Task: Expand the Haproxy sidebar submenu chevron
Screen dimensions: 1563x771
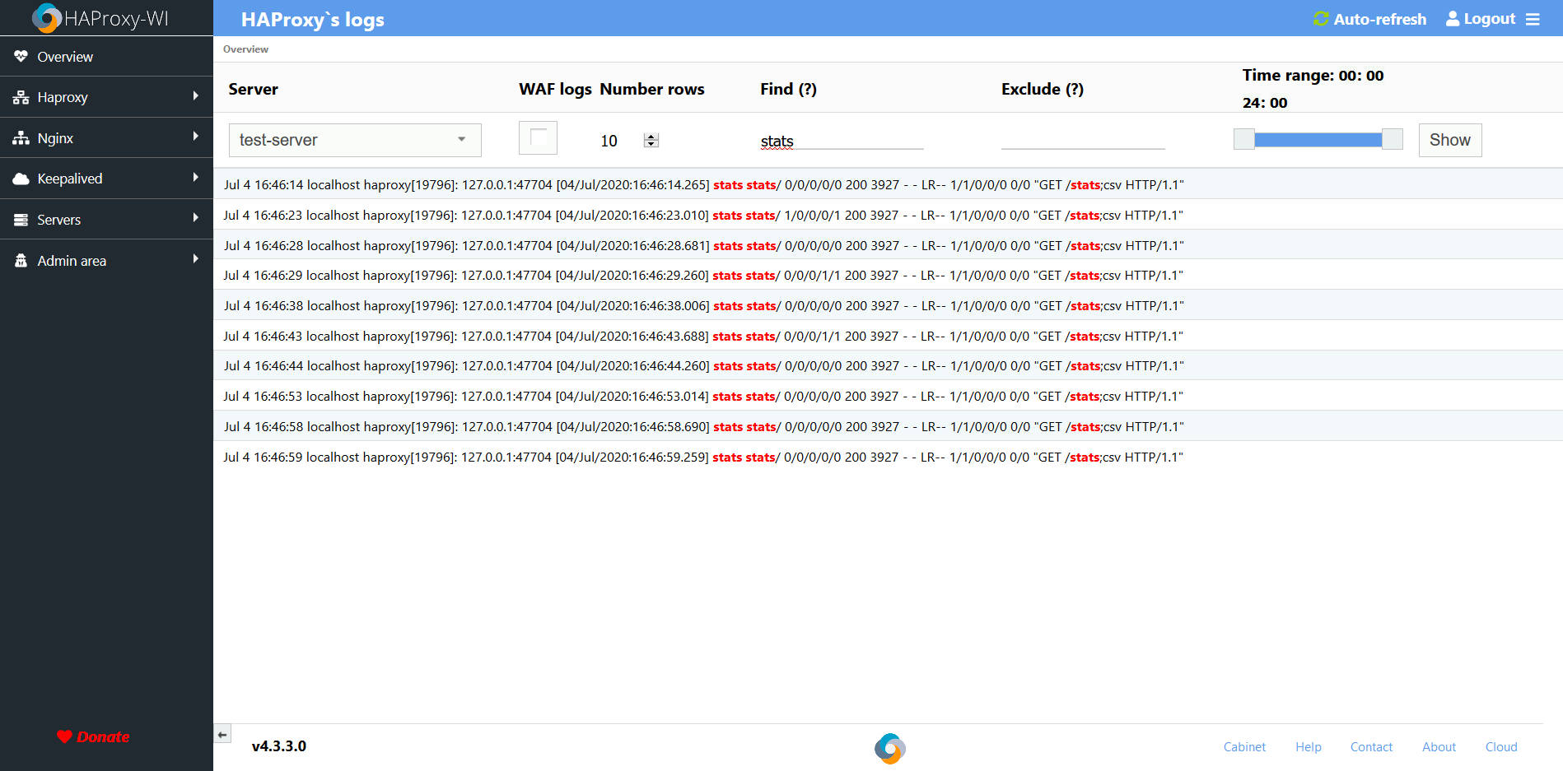Action: point(195,96)
